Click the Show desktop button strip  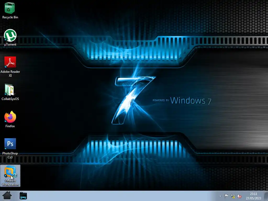(x=266, y=196)
